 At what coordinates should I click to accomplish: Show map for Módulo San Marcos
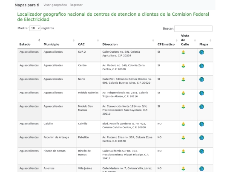click(202, 107)
